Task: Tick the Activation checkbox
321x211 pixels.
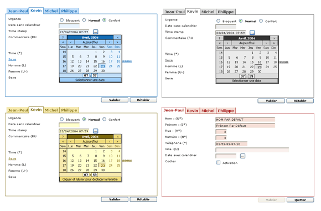Action: pos(219,163)
